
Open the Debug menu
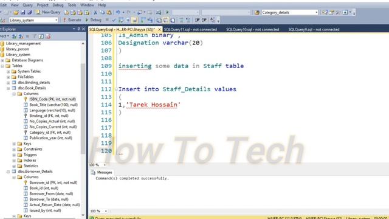tap(58, 5)
